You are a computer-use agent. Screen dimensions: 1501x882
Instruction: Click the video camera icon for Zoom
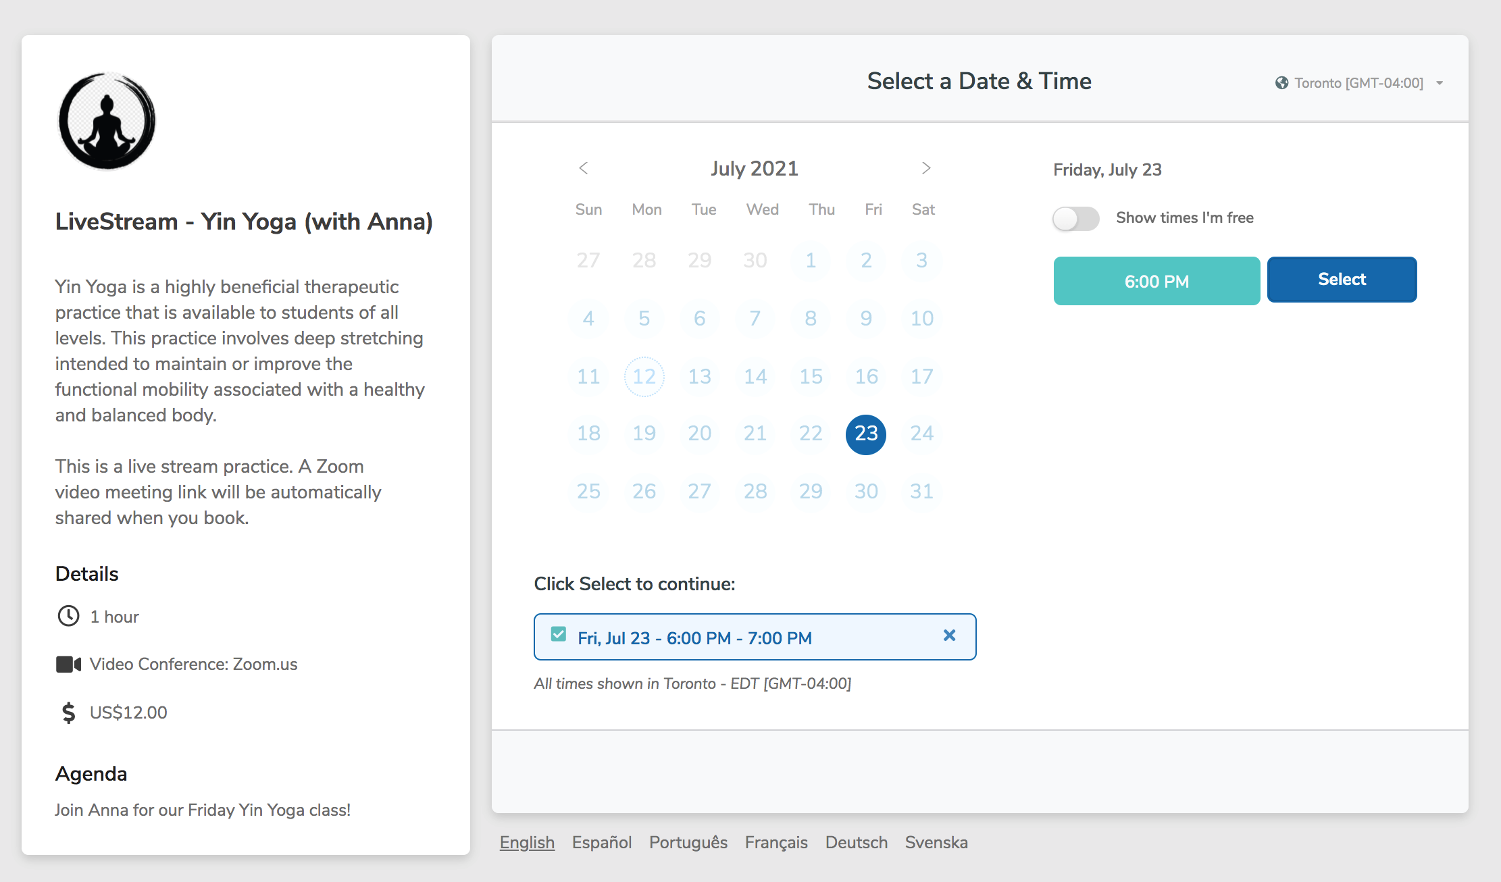coord(68,664)
